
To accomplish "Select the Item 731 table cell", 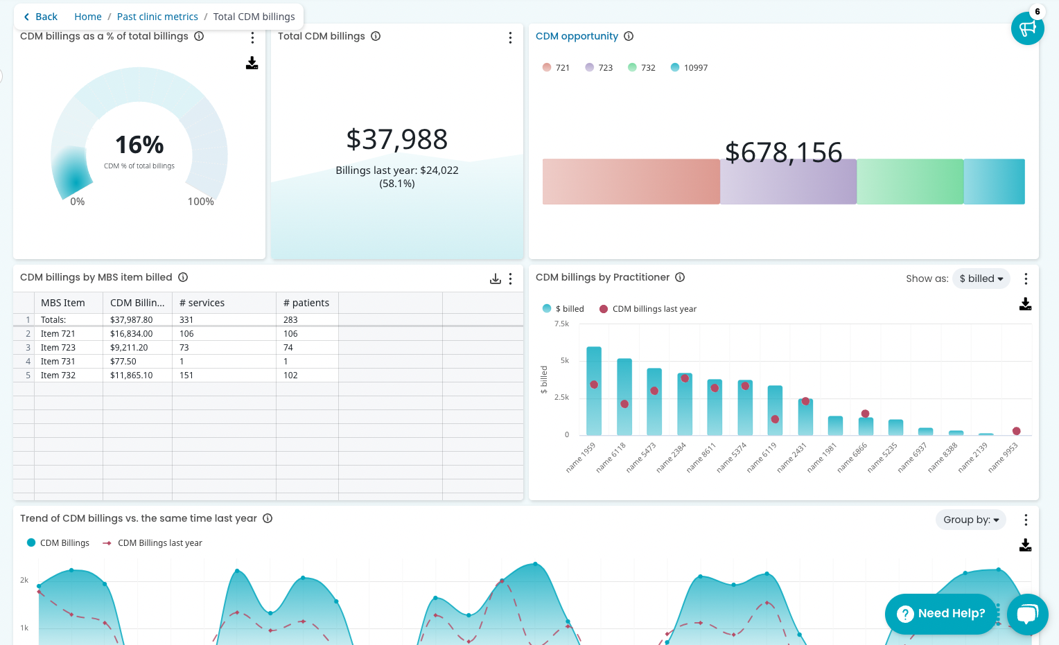I will tap(69, 361).
